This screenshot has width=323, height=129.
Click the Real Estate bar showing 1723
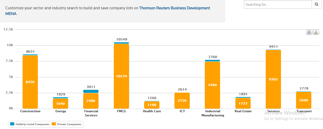243,103
